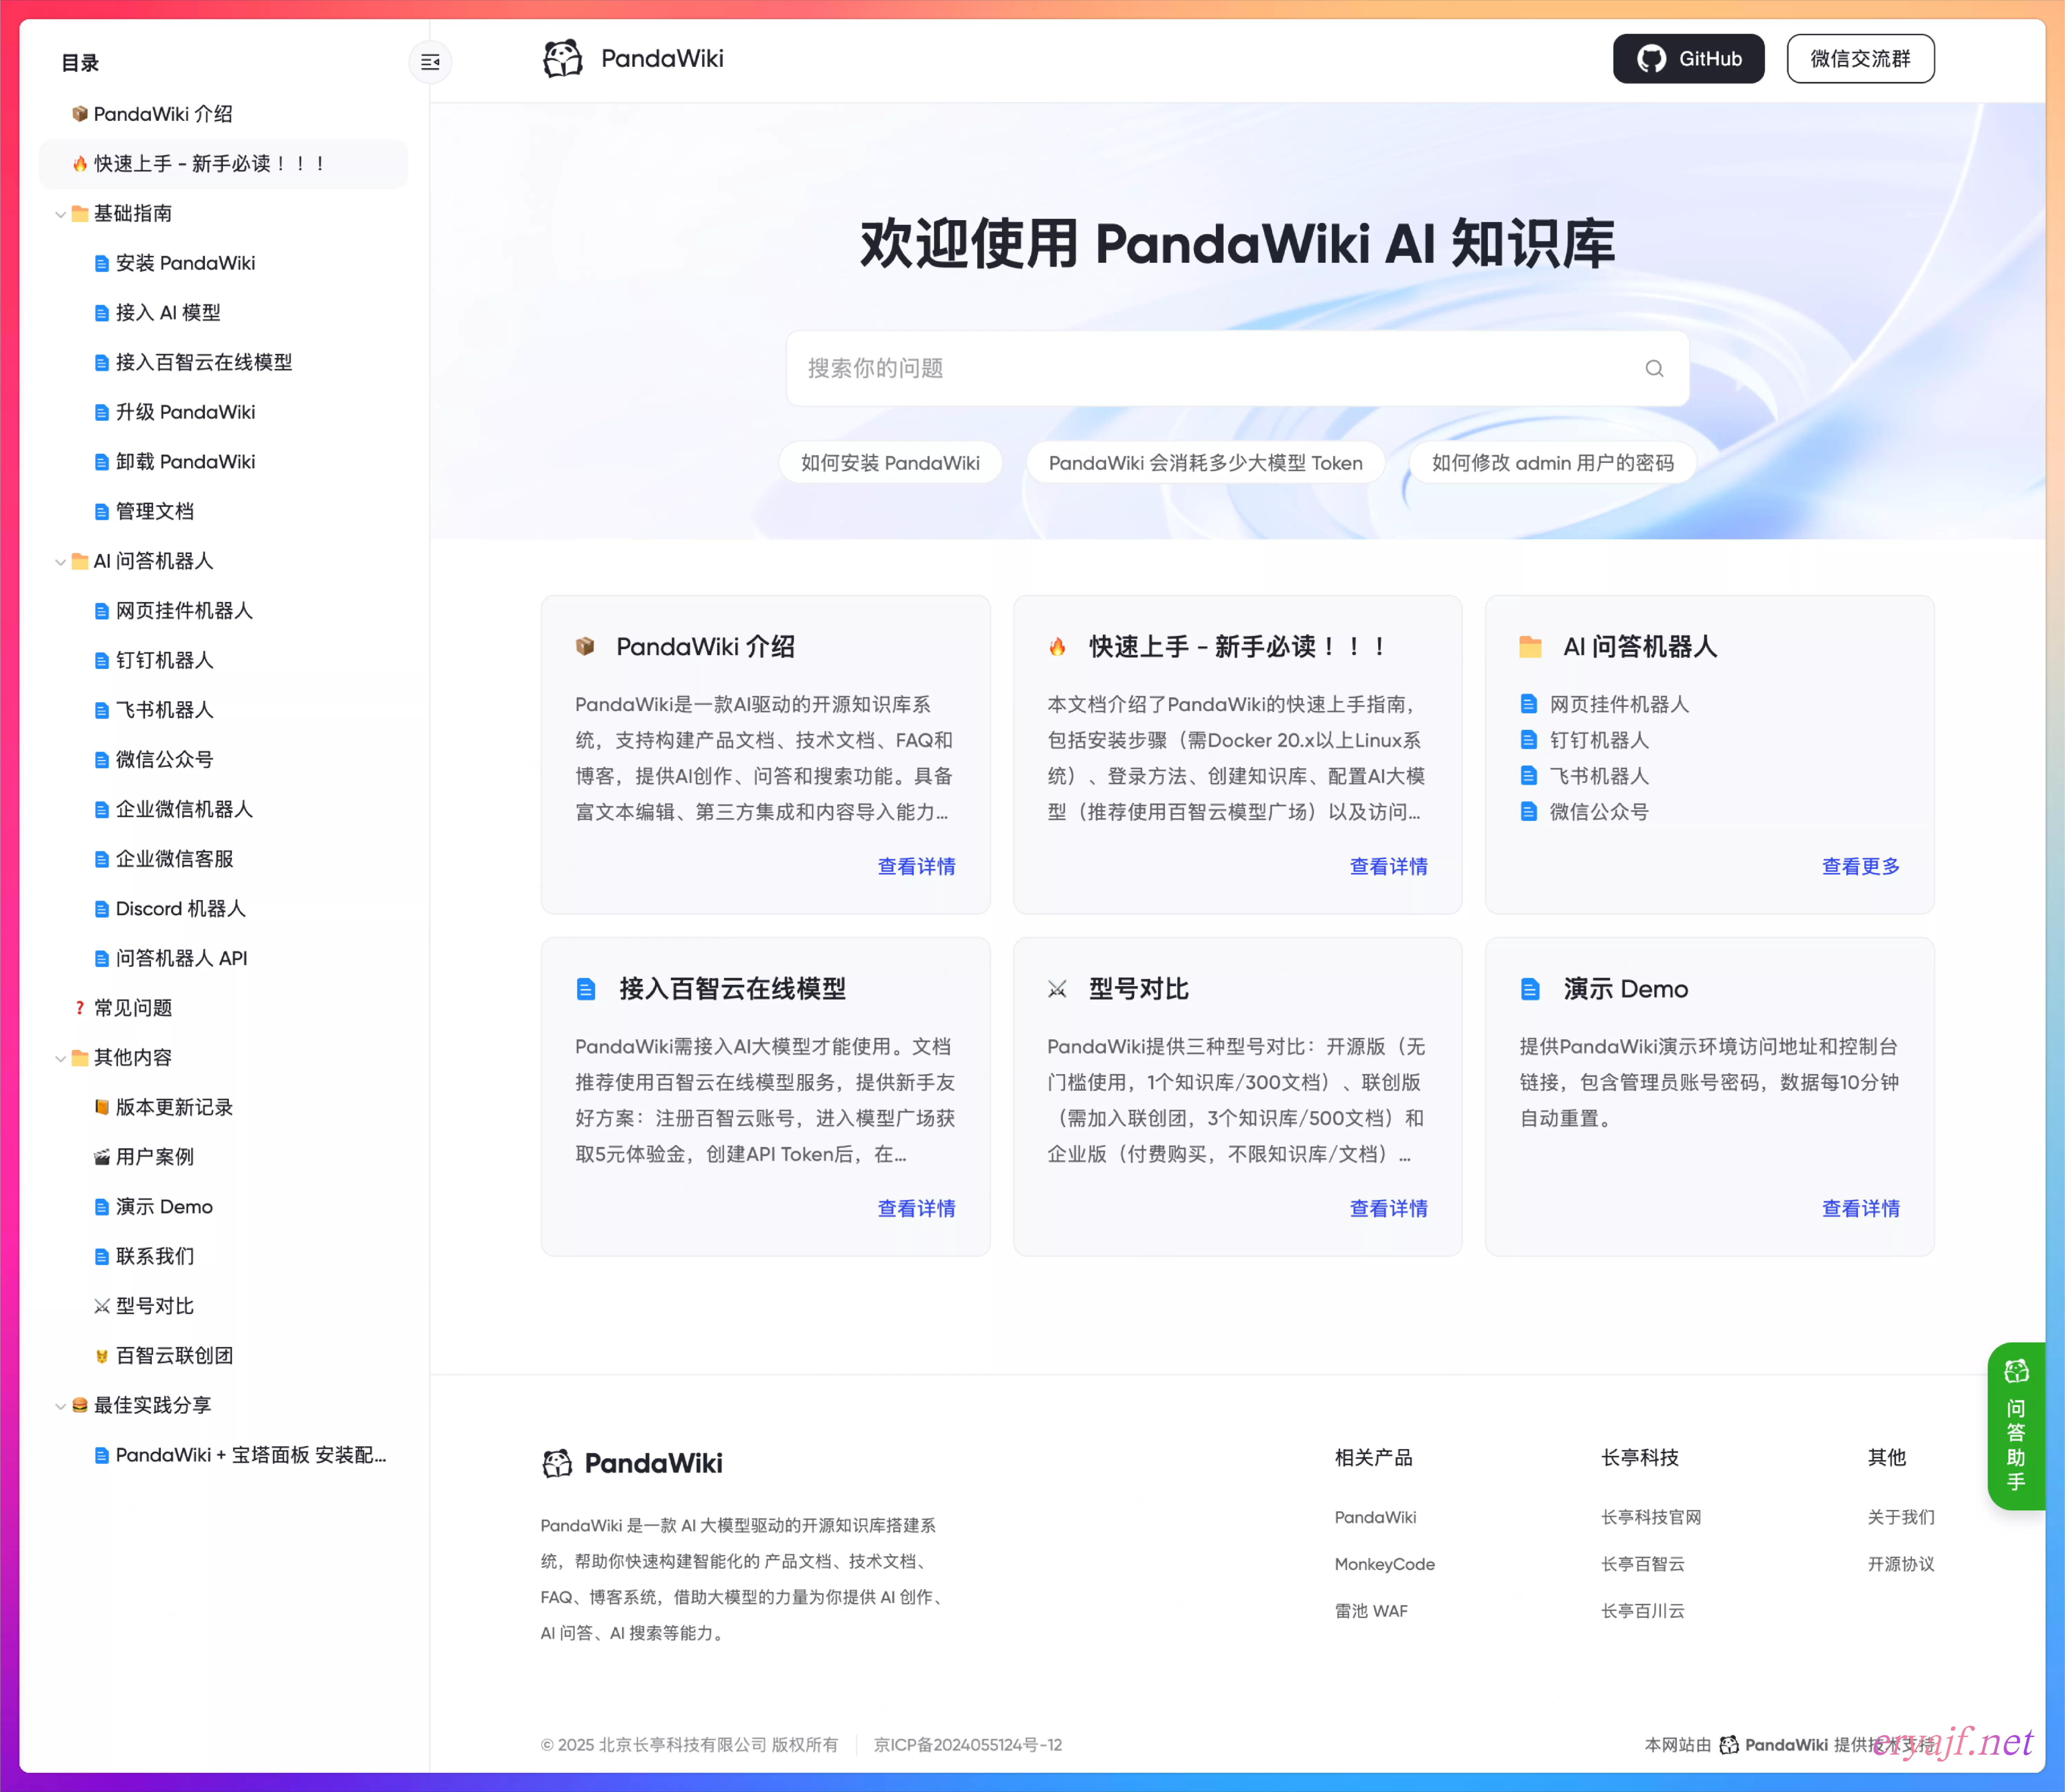This screenshot has width=2065, height=1792.
Task: Click the cat icon beside 百智云联创团
Action: tap(102, 1356)
